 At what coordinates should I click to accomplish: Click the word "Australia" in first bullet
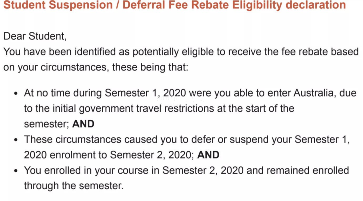(x=315, y=93)
